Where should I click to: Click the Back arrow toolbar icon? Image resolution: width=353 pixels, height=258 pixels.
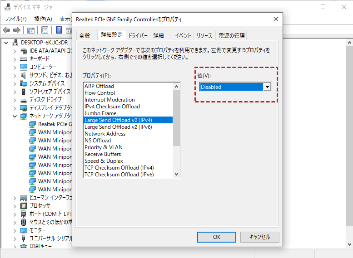point(6,30)
